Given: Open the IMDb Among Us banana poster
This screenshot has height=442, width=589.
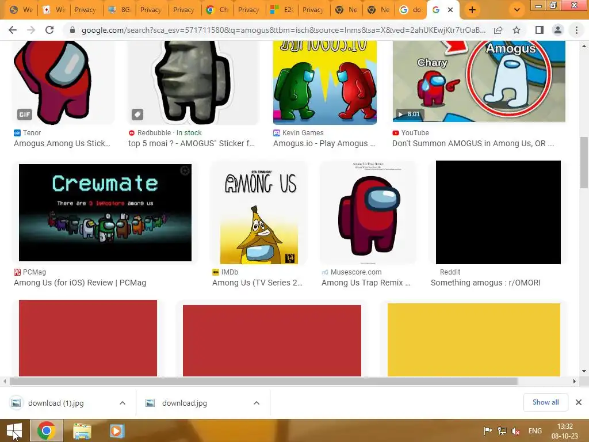Looking at the screenshot, I should point(259,213).
